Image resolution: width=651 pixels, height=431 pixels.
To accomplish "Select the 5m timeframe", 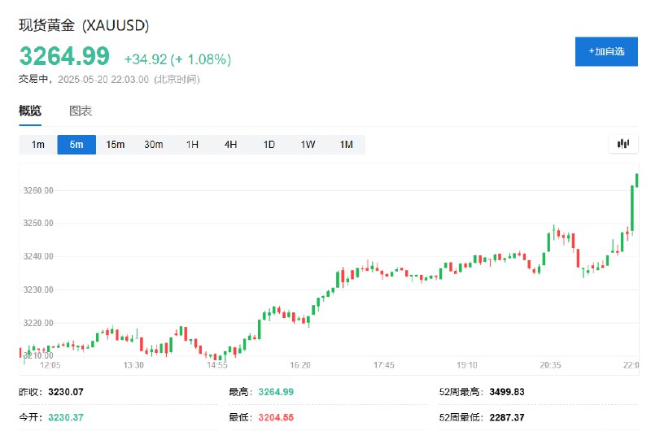I will tap(76, 145).
